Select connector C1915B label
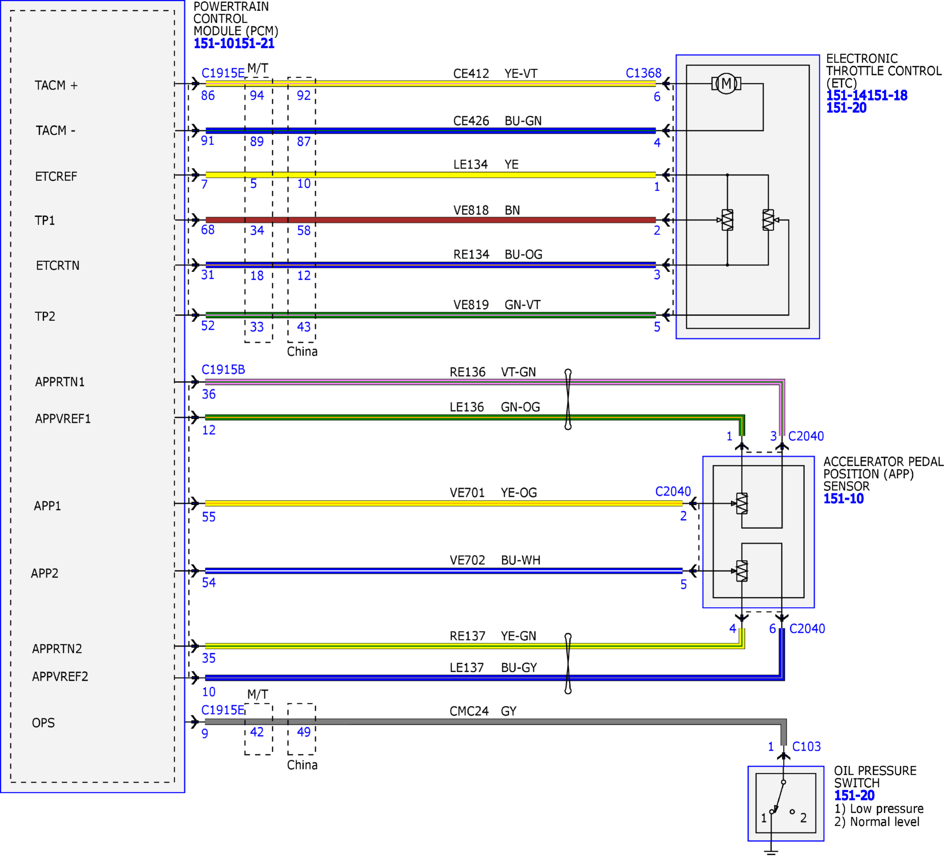The height and width of the screenshot is (858, 944). (x=223, y=370)
